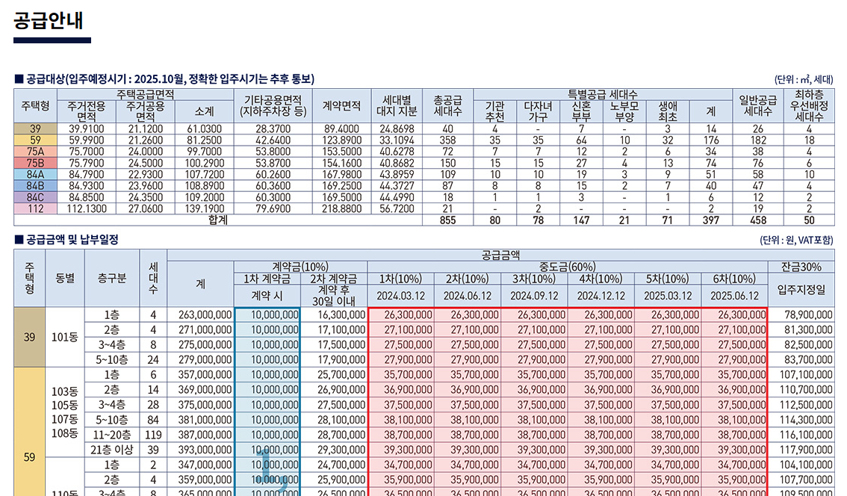Image resolution: width=847 pixels, height=496 pixels.
Task: Select the 계약금(10%) header
Action: 300,267
